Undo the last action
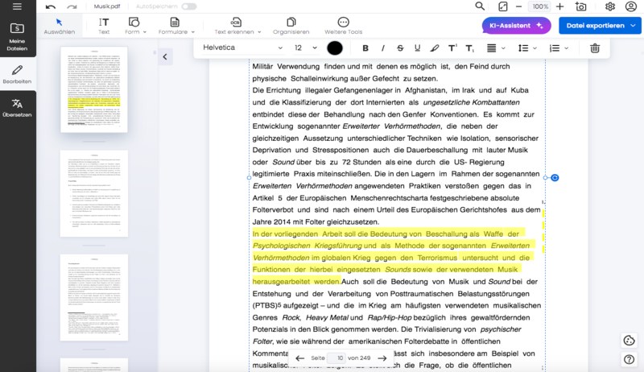Viewport: 644px width, 372px height. (51, 6)
